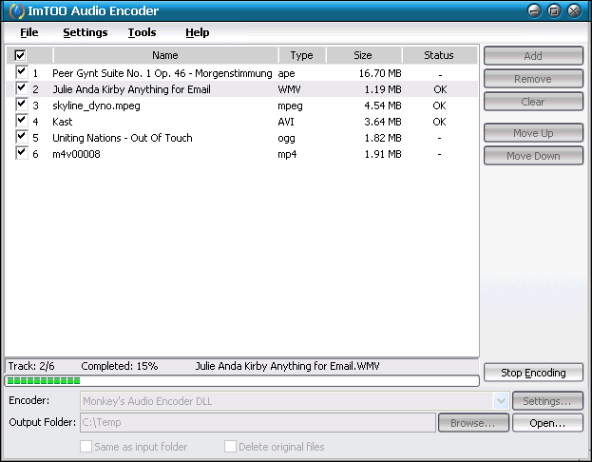Sort list by Name column header
592x462 pixels.
click(x=164, y=56)
